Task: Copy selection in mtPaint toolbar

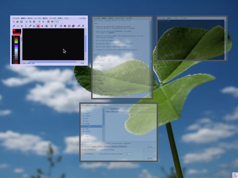Action: point(30,22)
